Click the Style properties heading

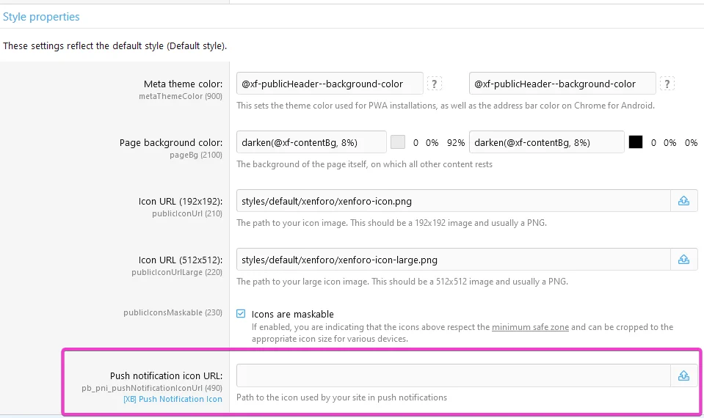point(41,16)
